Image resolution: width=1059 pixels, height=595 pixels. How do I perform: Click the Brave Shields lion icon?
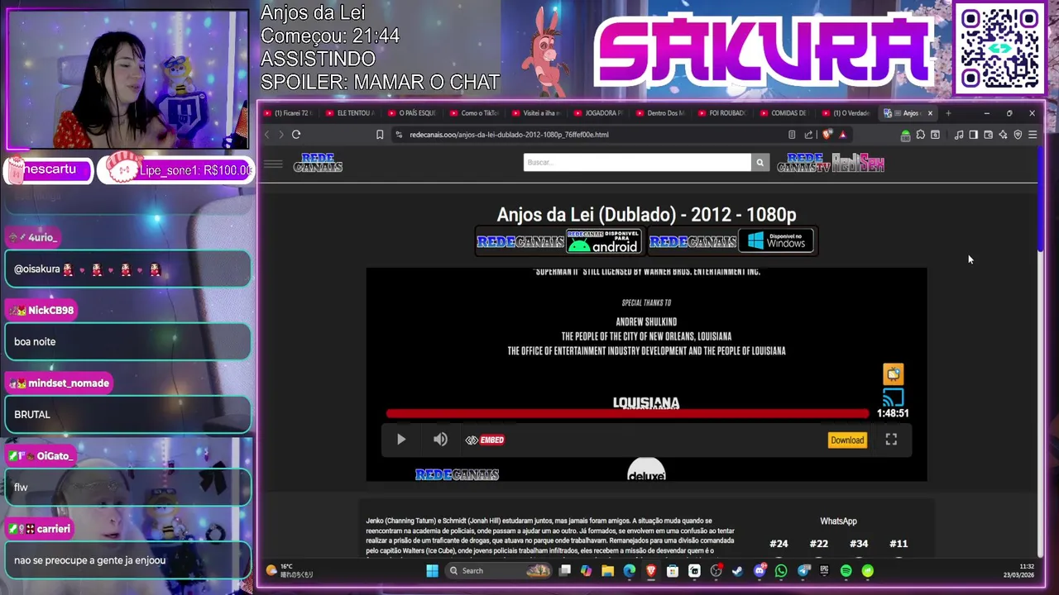click(827, 134)
